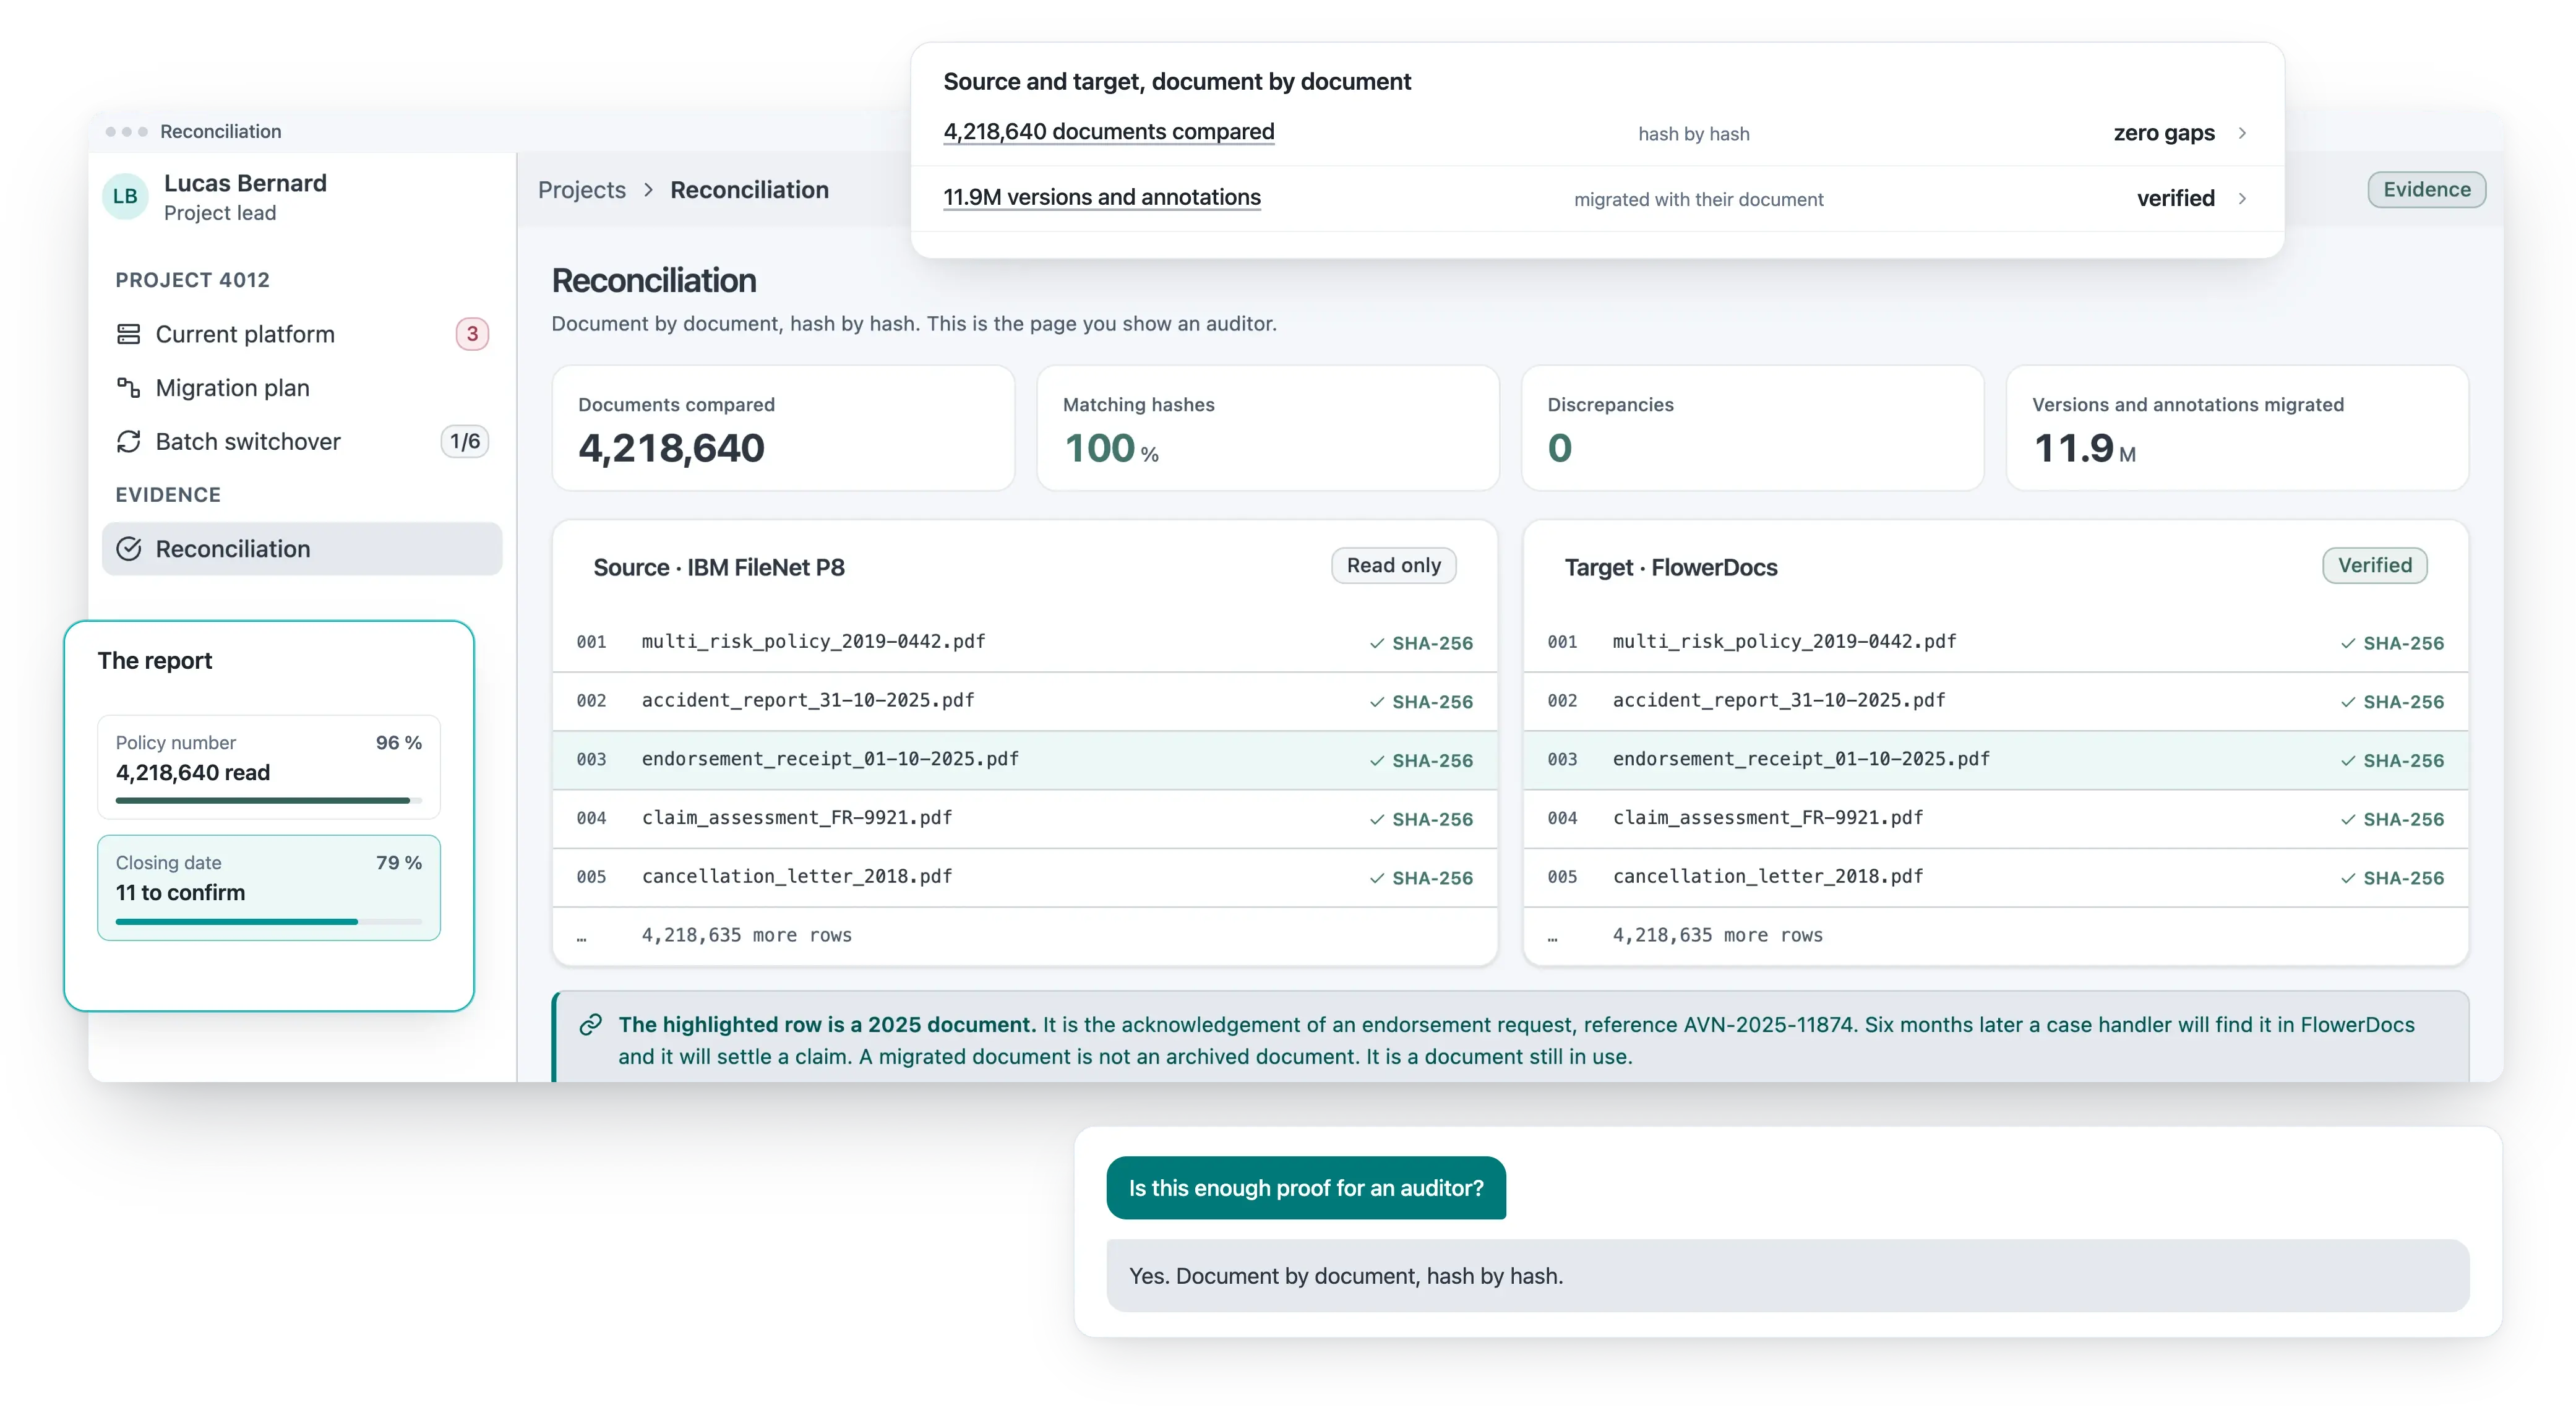Screen dimensions: 2576x1410
Task: Click the Verified badge on the target panel
Action: pyautogui.click(x=2374, y=566)
